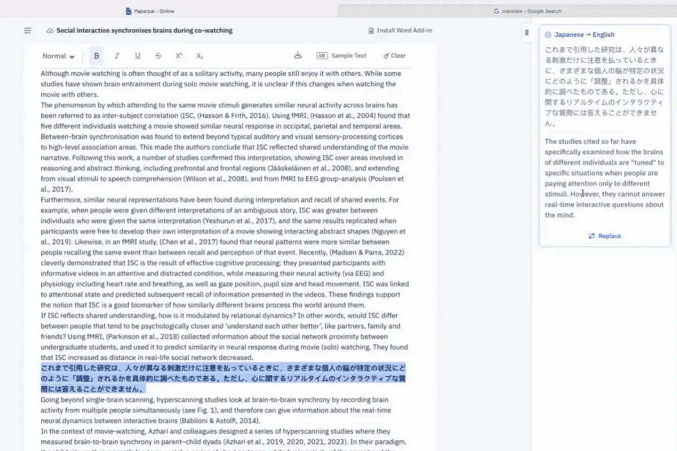This screenshot has height=451, width=677.
Task: Toggle italic formatting
Action: pos(117,56)
